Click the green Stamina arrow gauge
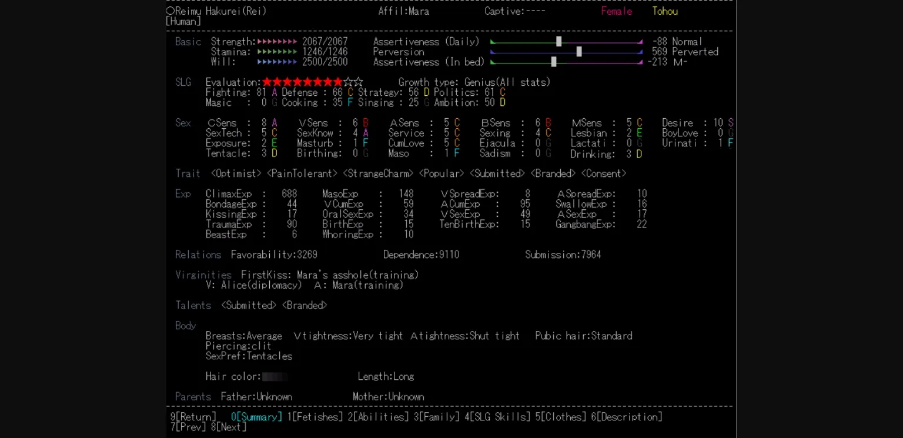 tap(277, 52)
